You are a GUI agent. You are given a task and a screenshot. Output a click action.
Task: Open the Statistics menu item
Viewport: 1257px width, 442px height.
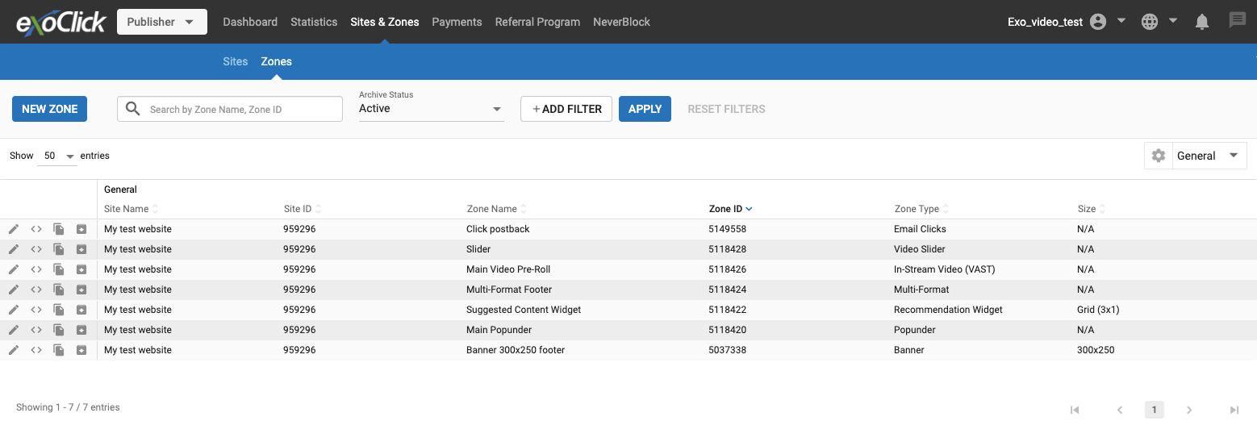point(314,22)
